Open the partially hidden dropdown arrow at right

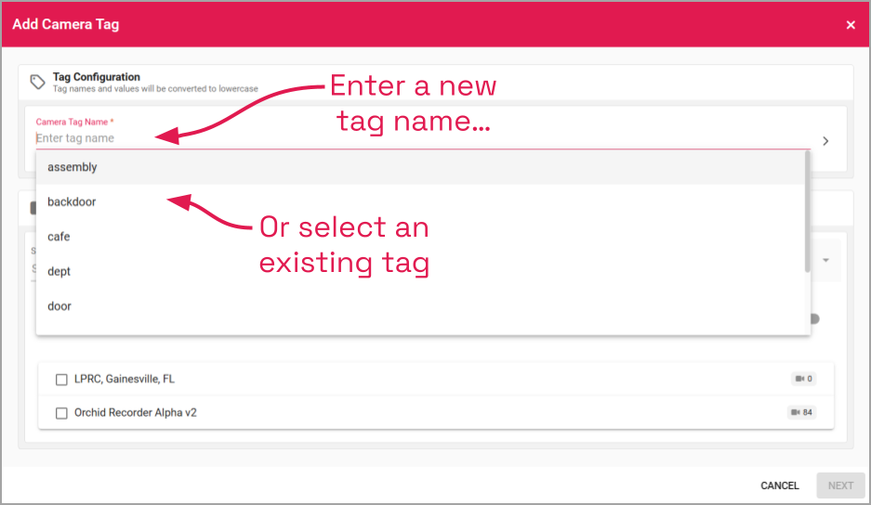(x=825, y=261)
